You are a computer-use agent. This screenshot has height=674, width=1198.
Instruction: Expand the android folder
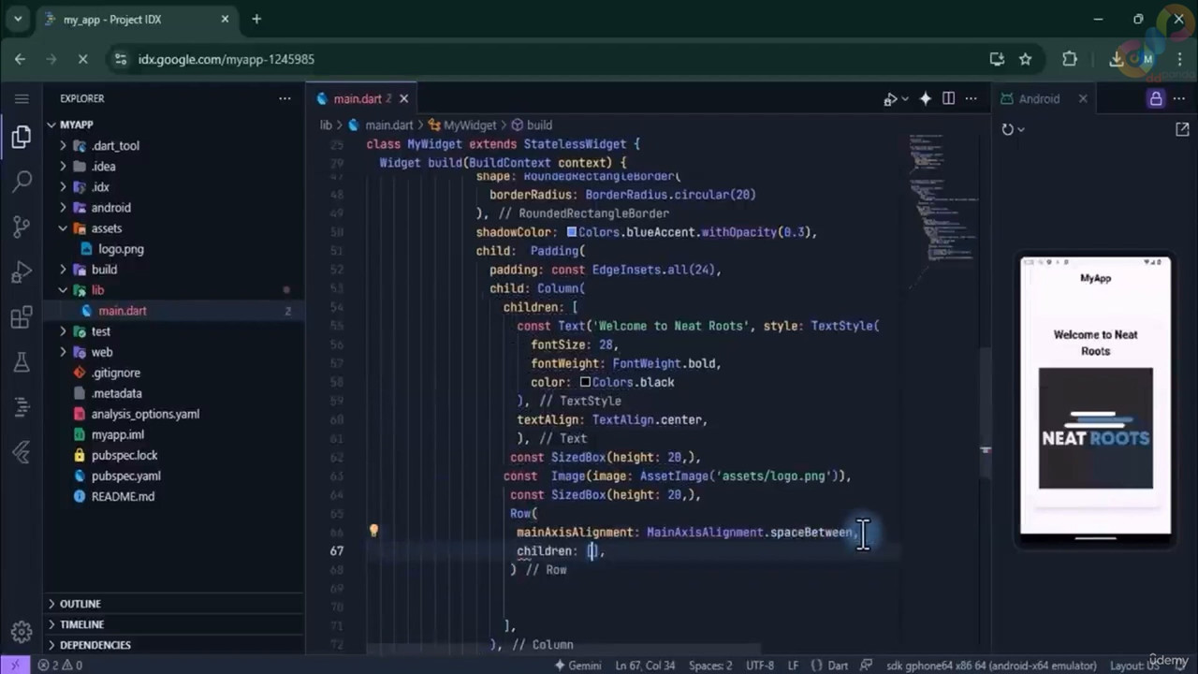pos(63,208)
